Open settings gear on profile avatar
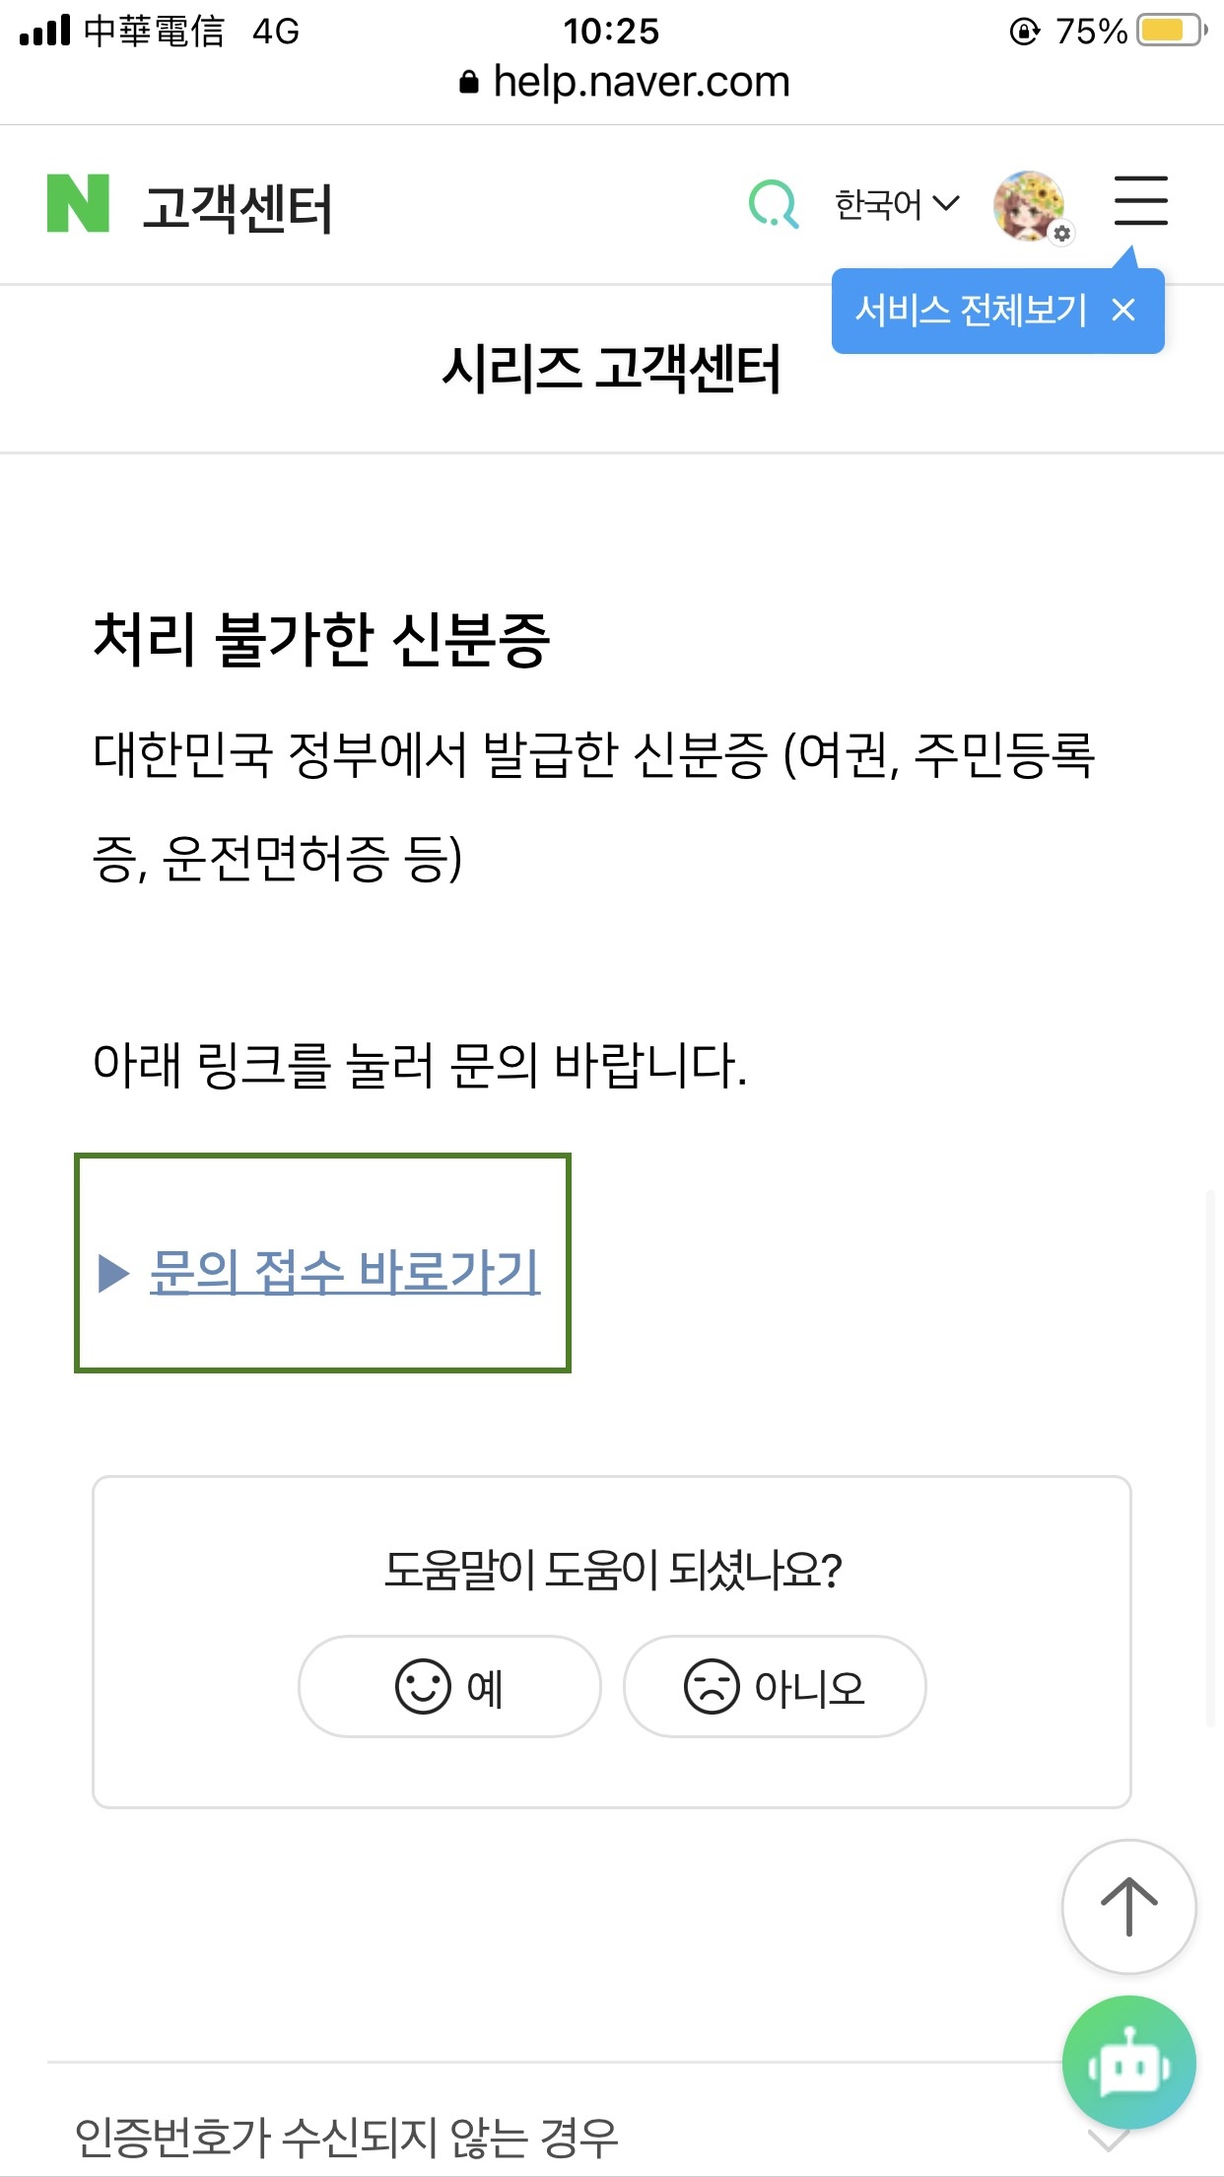This screenshot has width=1224, height=2177. [x=1061, y=234]
